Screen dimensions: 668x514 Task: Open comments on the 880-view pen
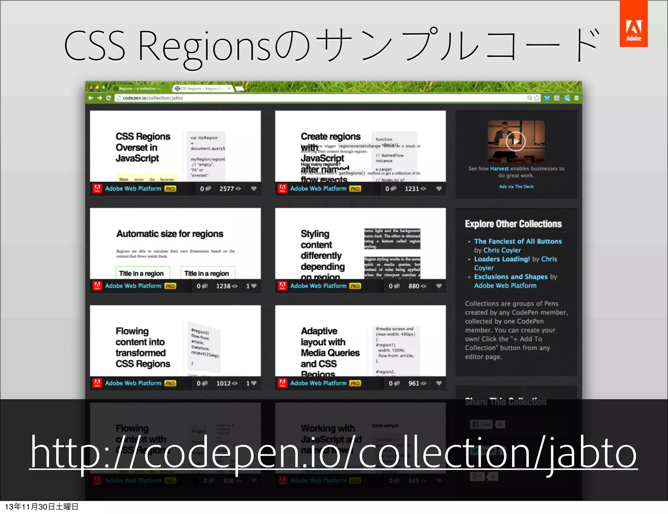[x=394, y=286]
